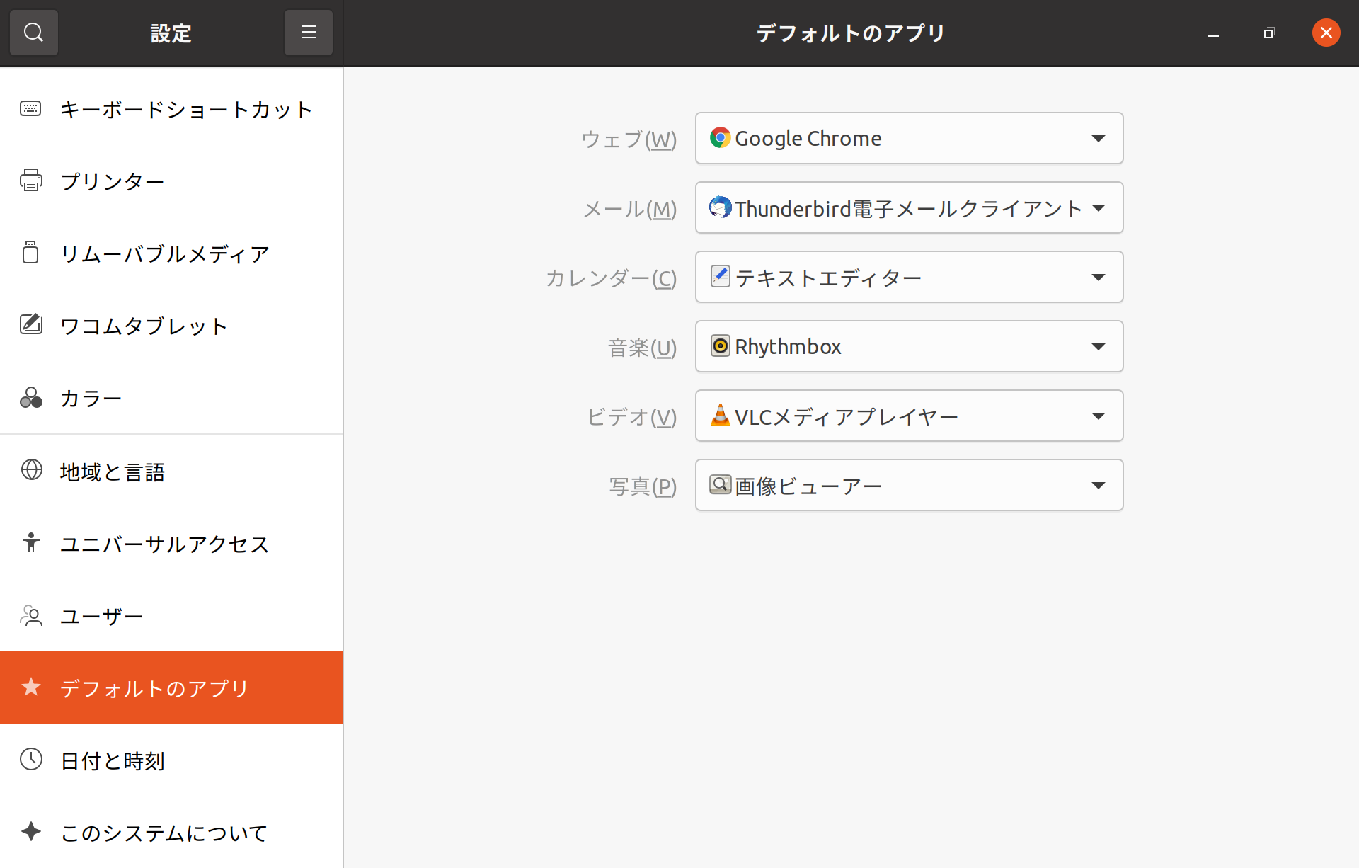Click the Thunderbird icon in mail dropdown

(720, 207)
